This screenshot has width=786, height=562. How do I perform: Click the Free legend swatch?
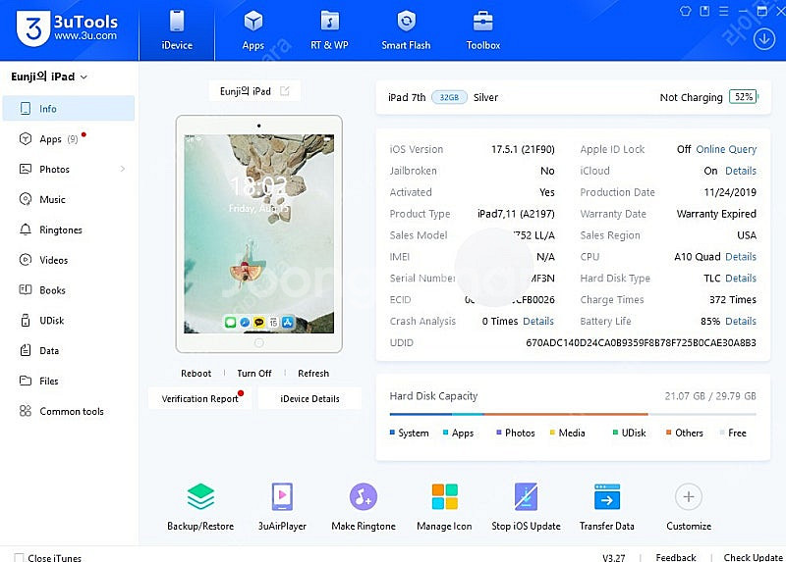tap(722, 433)
